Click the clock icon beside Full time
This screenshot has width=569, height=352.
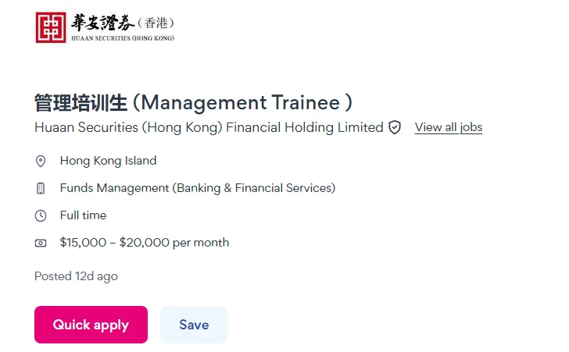coord(41,215)
